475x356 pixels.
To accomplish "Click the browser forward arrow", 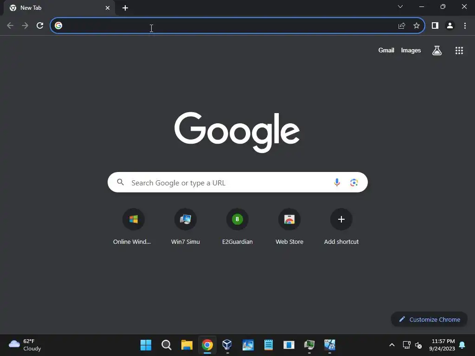I will pyautogui.click(x=25, y=26).
